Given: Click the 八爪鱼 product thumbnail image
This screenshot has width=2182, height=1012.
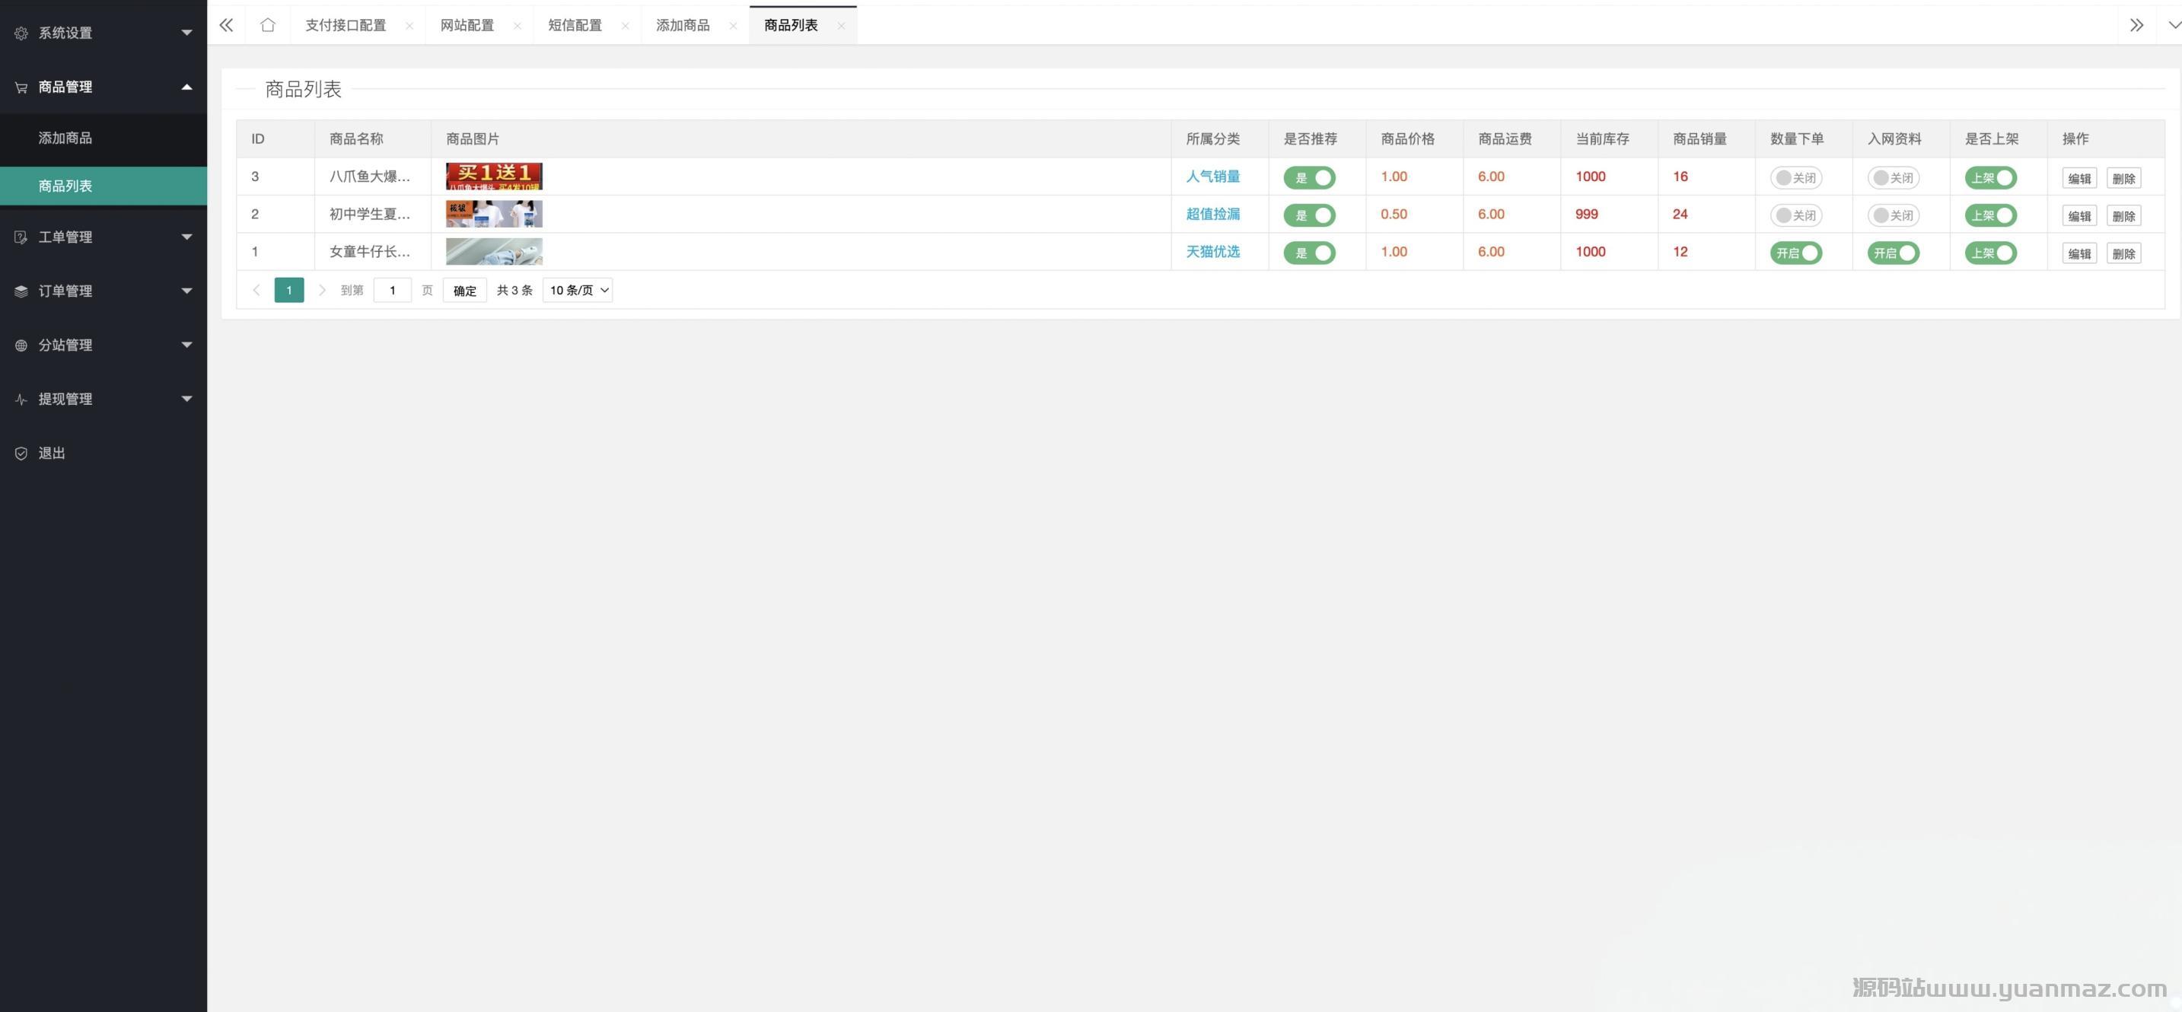Looking at the screenshot, I should (494, 176).
